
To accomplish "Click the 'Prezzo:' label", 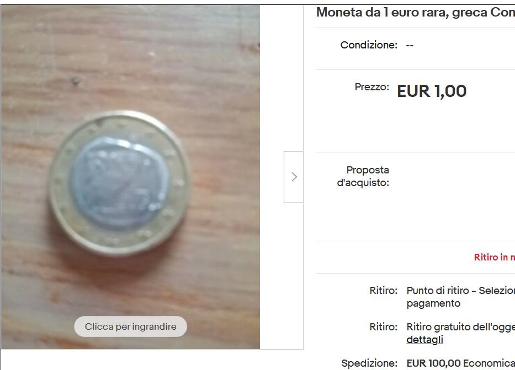I will pyautogui.click(x=372, y=87).
